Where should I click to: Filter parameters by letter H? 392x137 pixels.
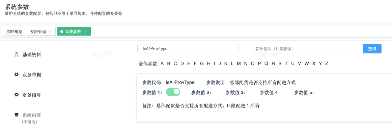[209, 64]
